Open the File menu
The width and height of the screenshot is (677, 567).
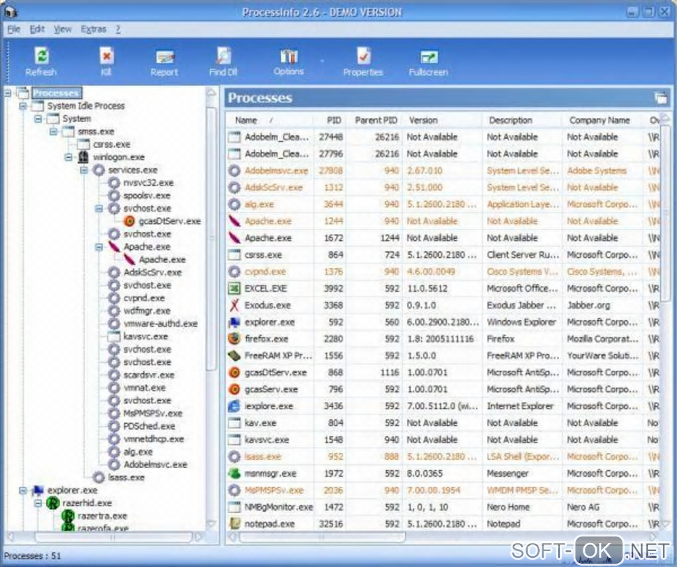pyautogui.click(x=13, y=29)
